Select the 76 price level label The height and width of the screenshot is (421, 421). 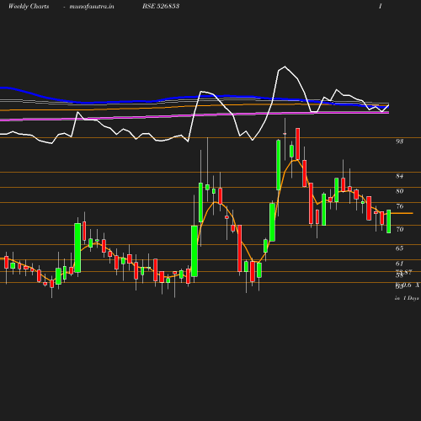click(x=399, y=206)
